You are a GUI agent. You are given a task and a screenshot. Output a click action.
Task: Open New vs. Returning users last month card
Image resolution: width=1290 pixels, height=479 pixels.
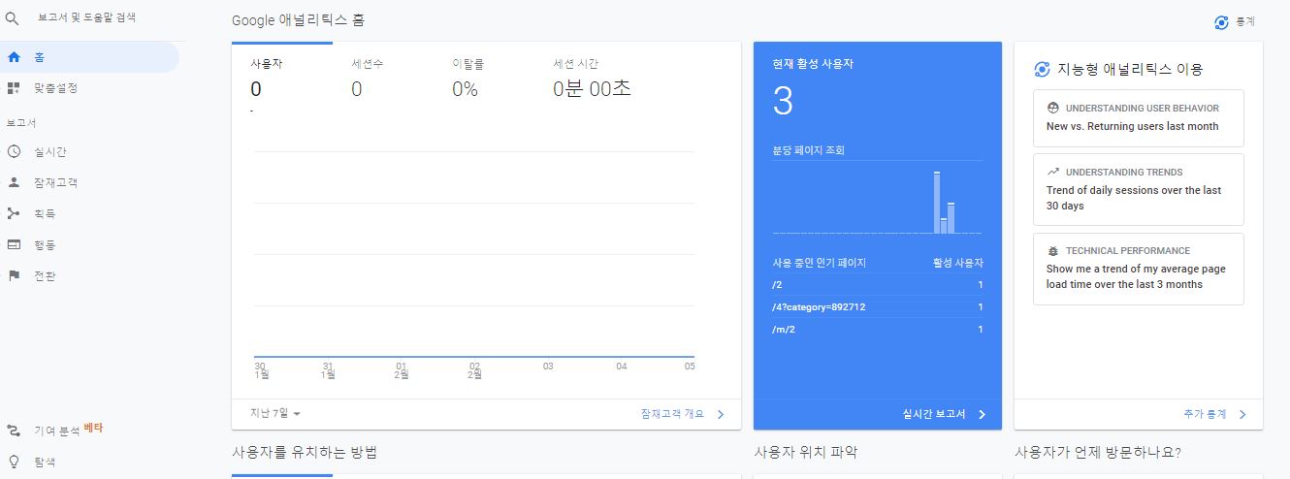[x=1139, y=118]
